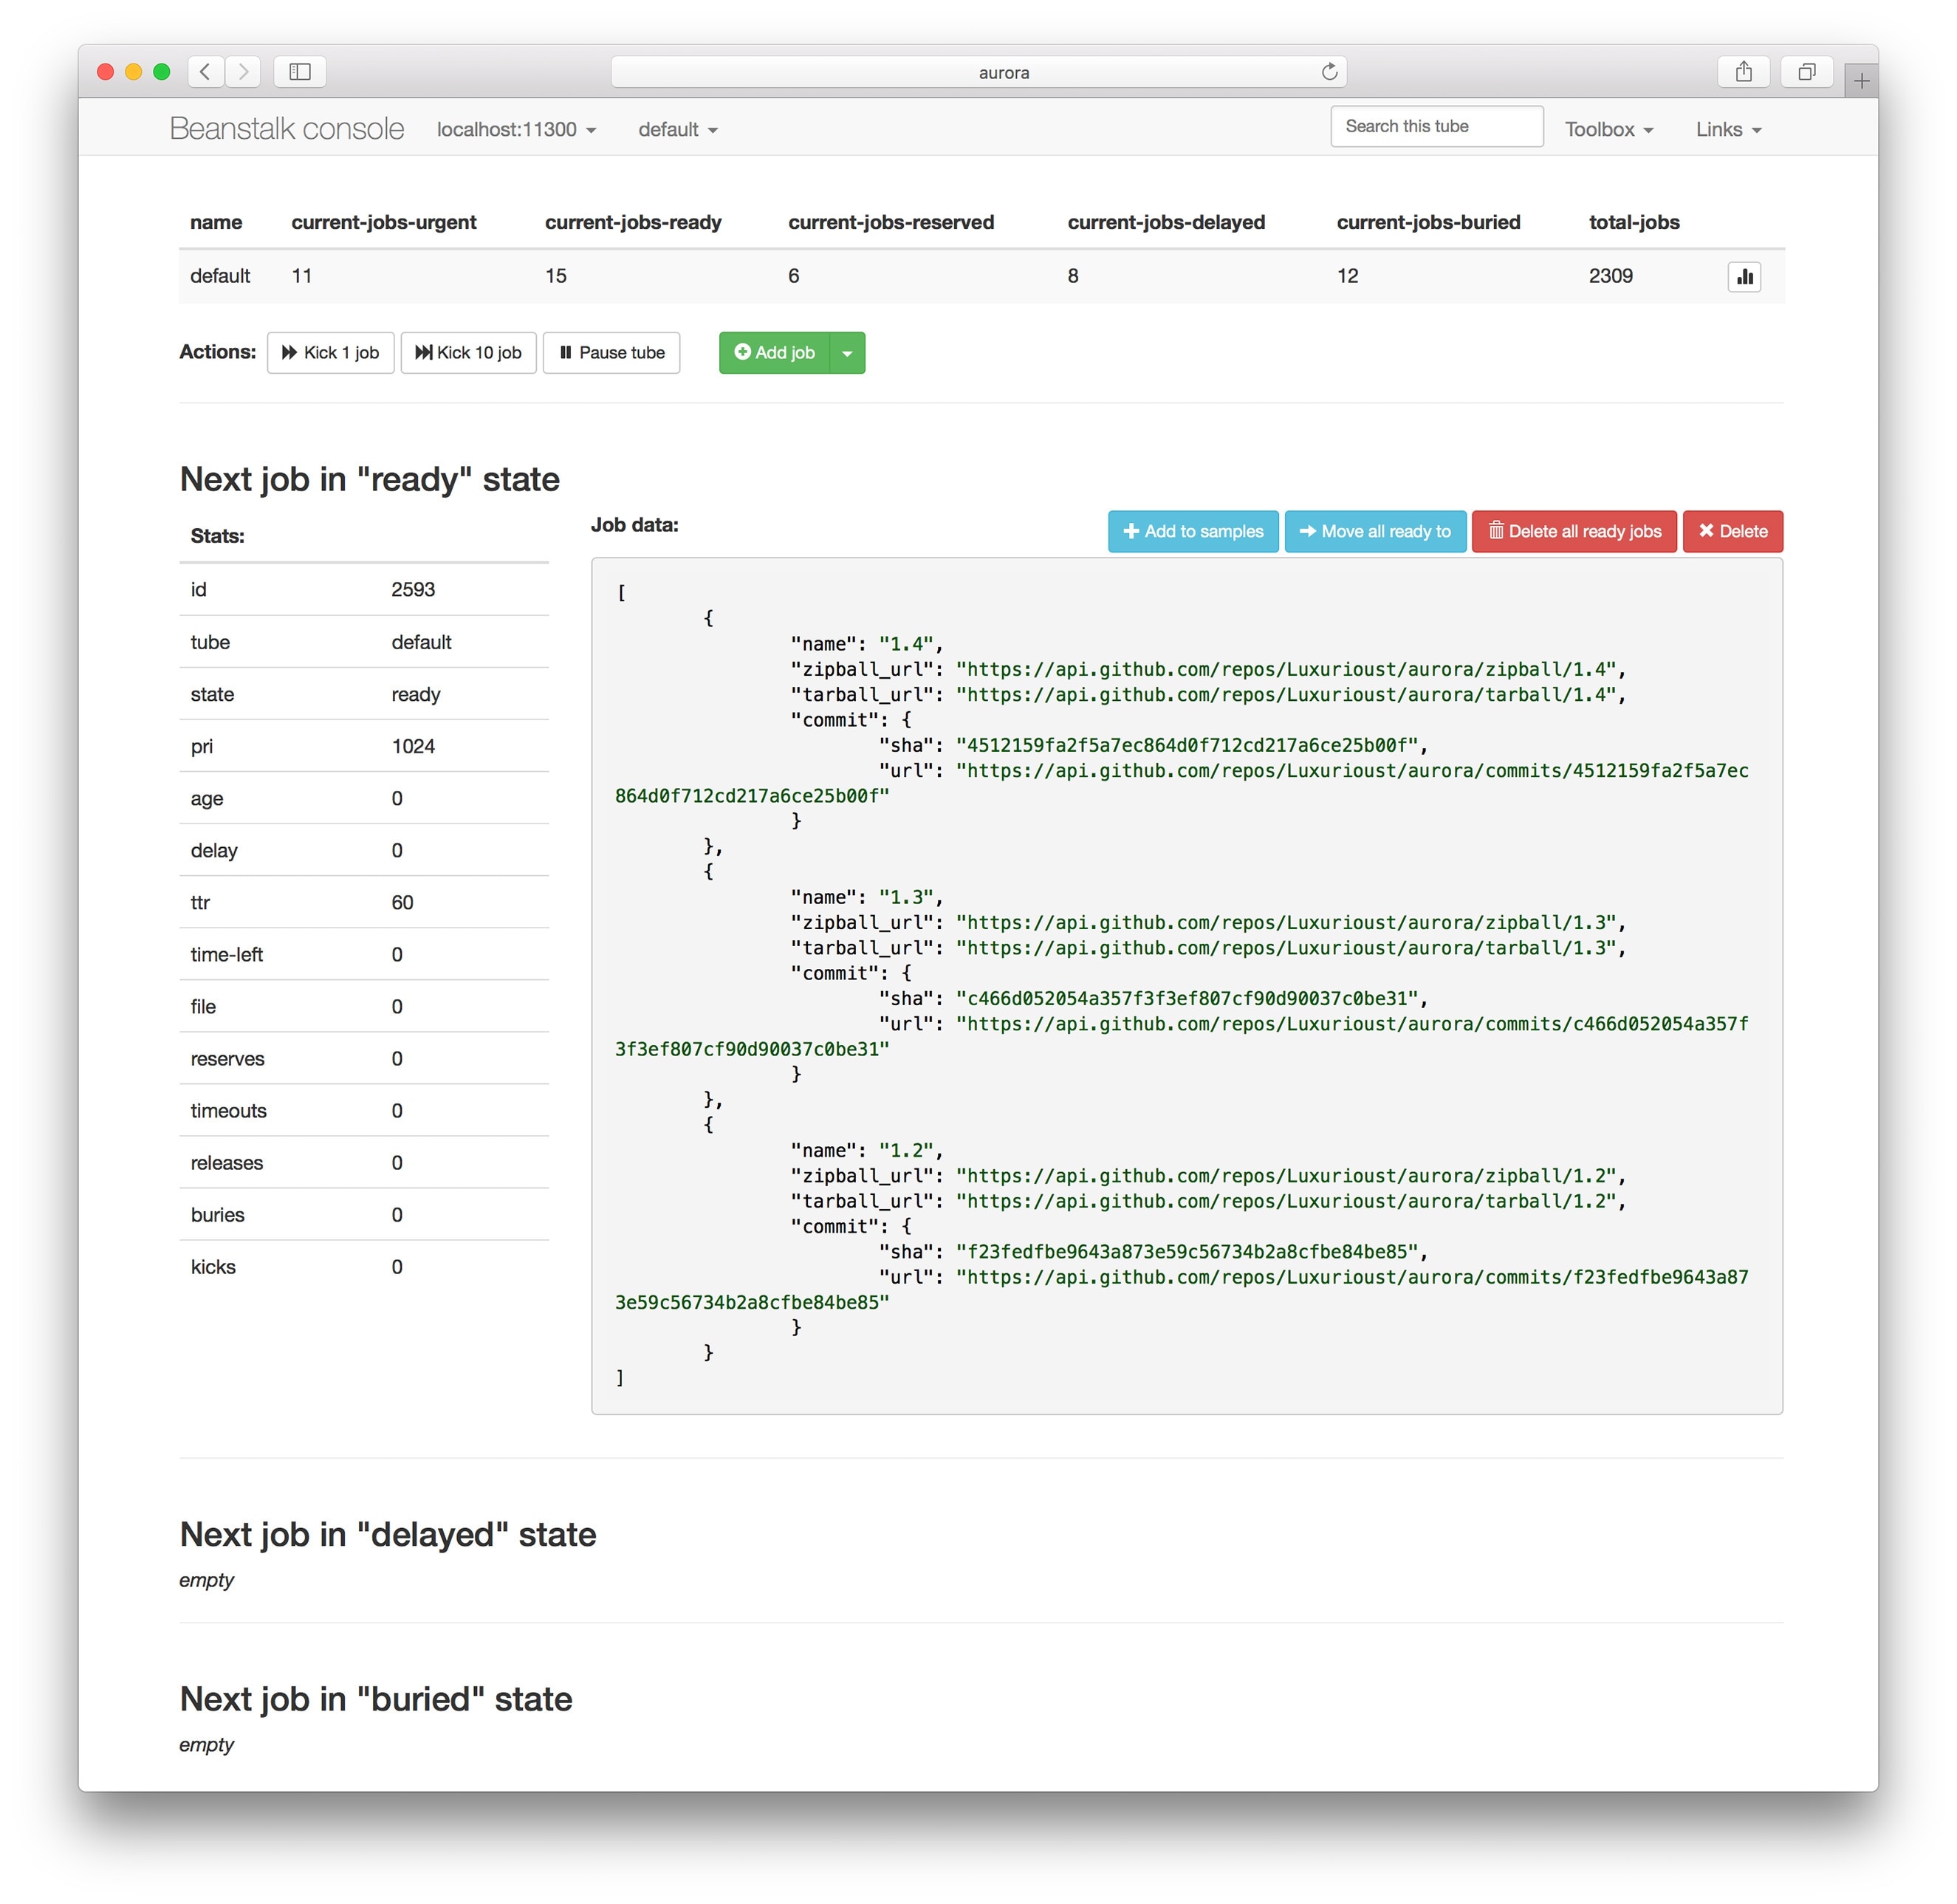The image size is (1957, 1904).
Task: Expand the Add job caret dropdown
Action: coord(848,352)
